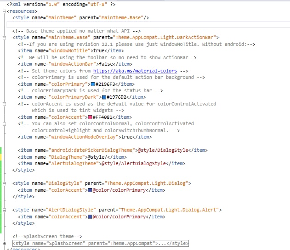Viewport: 290px width, 250px height.
Task: Click the "windowNoTitle" attribute value
Action: 69,51
